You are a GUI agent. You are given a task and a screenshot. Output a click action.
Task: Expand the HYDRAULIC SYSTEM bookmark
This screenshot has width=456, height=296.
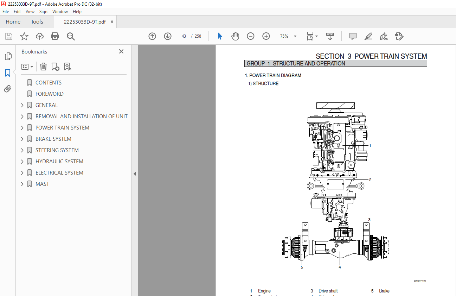pos(22,162)
